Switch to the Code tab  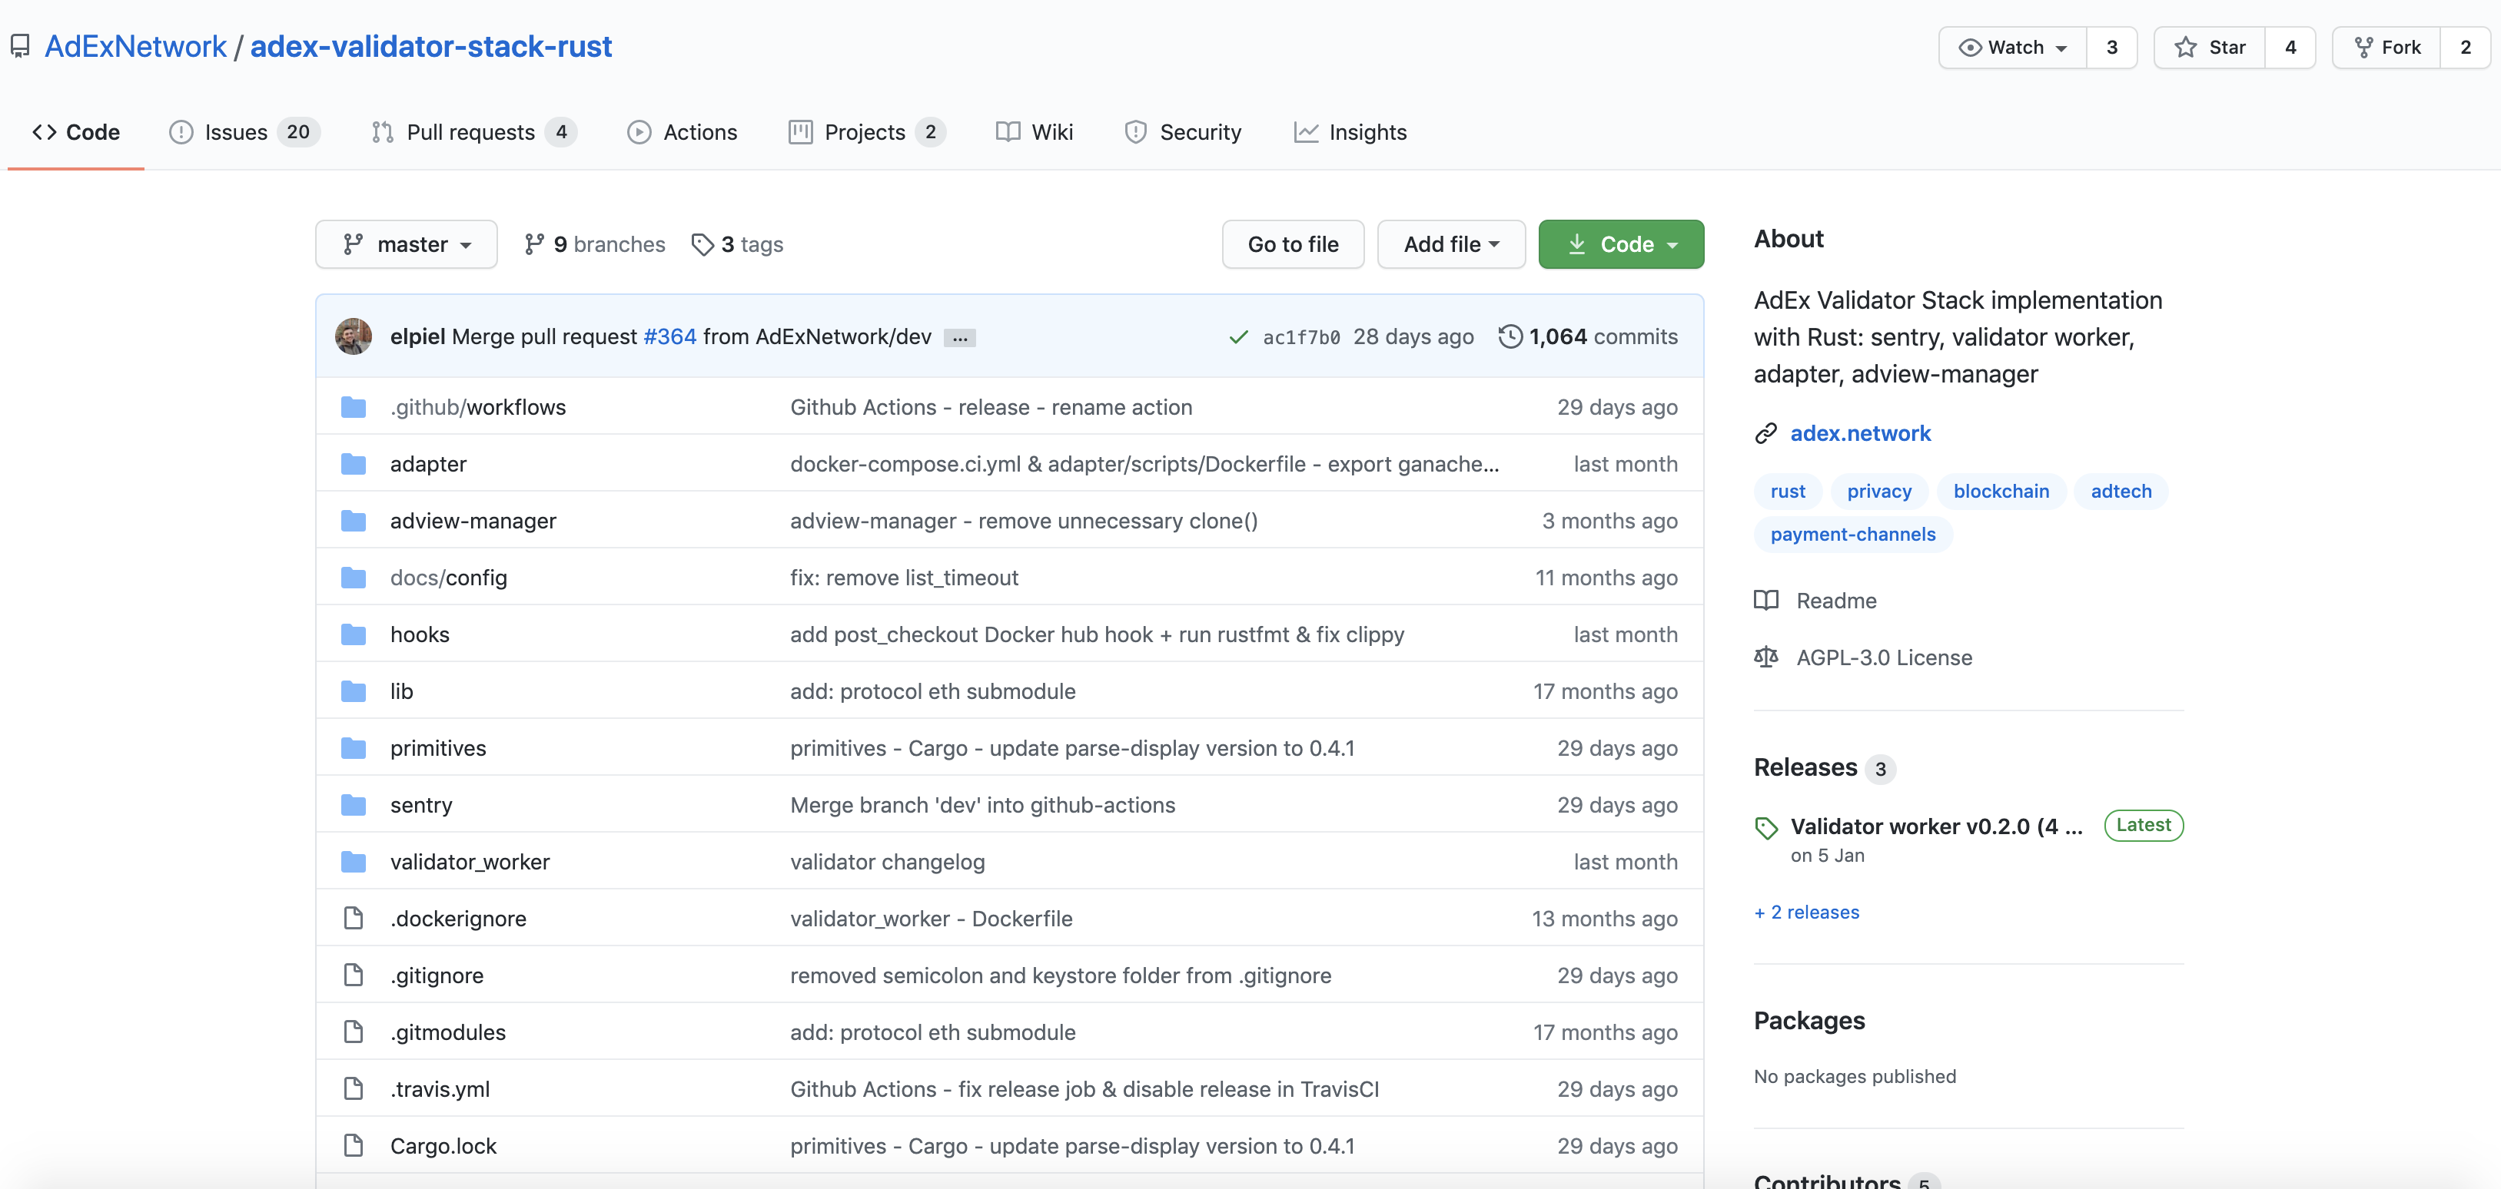pos(76,132)
